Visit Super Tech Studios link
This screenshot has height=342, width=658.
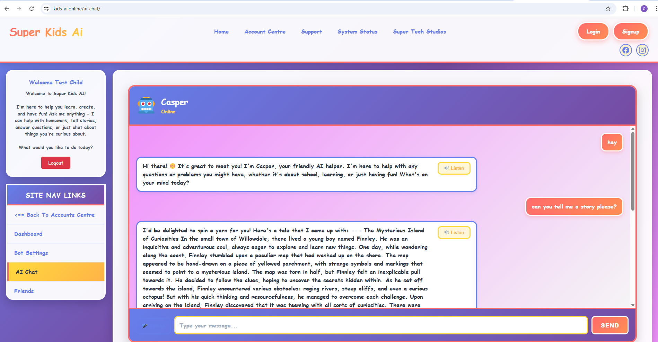[420, 31]
